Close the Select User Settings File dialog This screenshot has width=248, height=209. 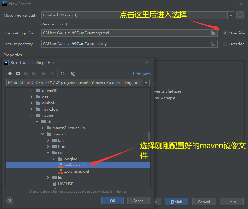click(147, 63)
